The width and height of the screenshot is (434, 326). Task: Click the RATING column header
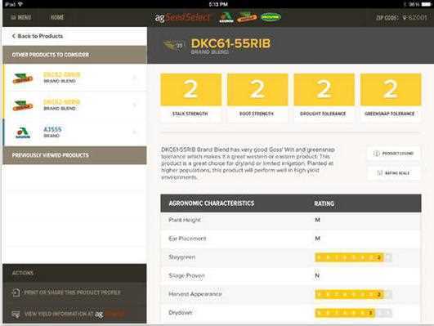[x=324, y=203]
